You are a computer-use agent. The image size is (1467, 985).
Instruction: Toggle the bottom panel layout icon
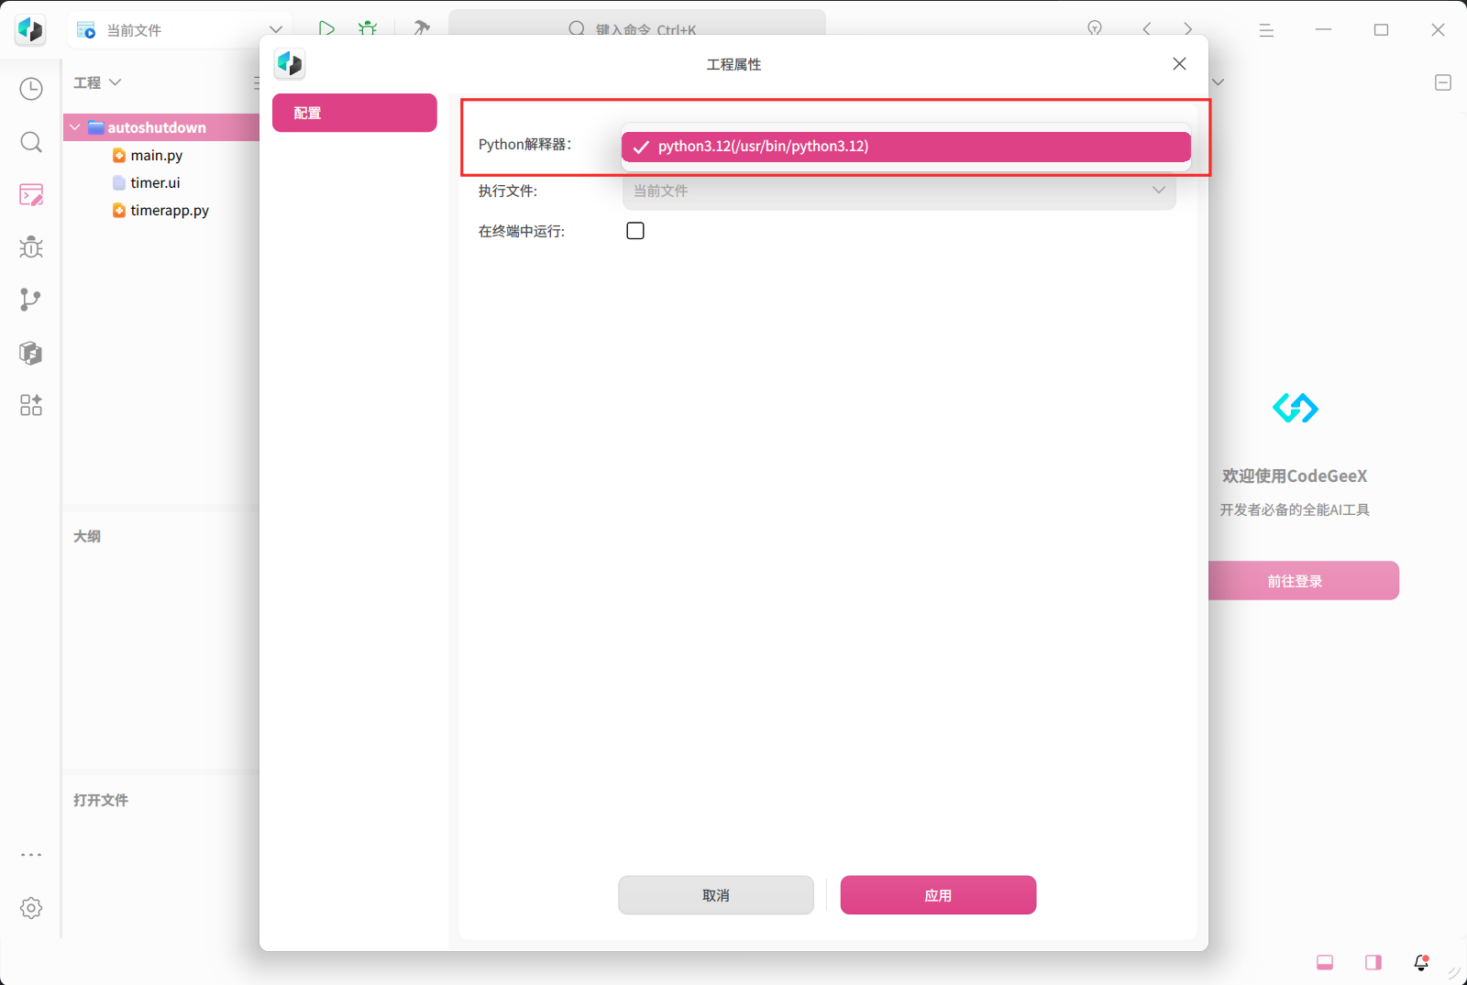tap(1325, 962)
